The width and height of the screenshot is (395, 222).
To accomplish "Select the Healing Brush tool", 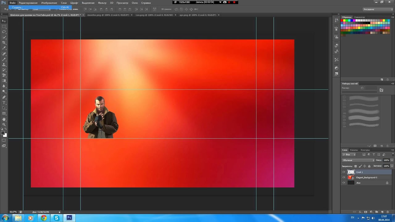I will [x=4, y=54].
